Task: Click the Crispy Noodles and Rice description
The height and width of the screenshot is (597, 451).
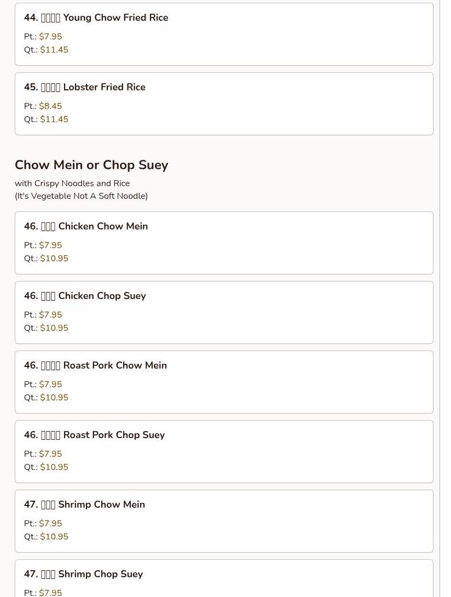Action: point(72,183)
